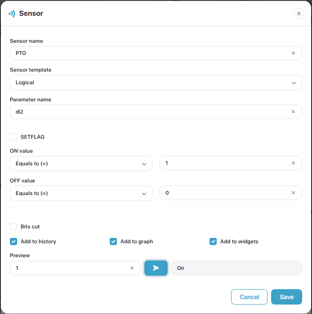Click the Save button
312x314 pixels.
[286, 297]
